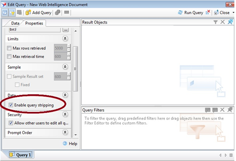Select the Query 1 tab
The image size is (236, 161).
click(20, 155)
